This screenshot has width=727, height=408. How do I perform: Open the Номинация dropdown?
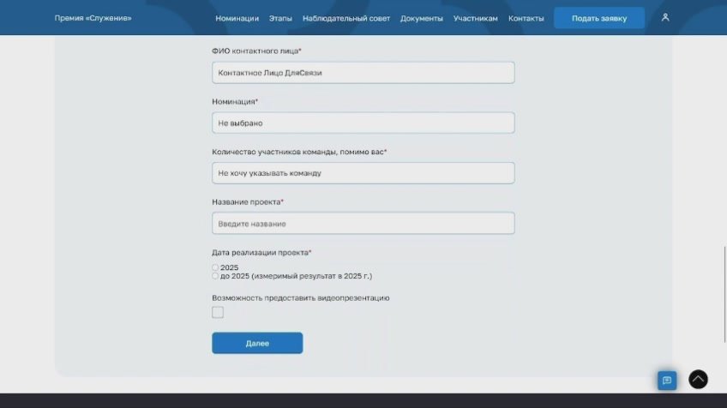tap(363, 123)
